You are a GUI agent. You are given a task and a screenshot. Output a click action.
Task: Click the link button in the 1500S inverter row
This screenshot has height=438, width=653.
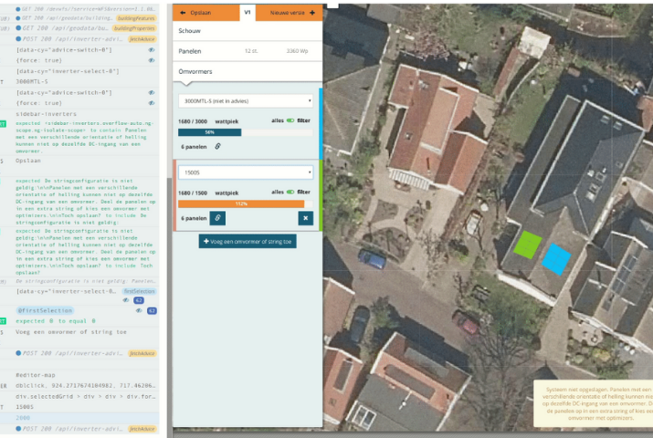click(218, 218)
